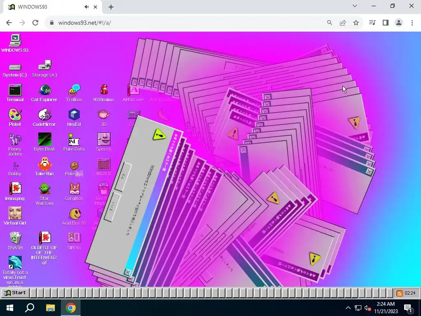Launch the Acid Box 93 smiley icon
Screen dimensions: 421x316
coord(75,214)
